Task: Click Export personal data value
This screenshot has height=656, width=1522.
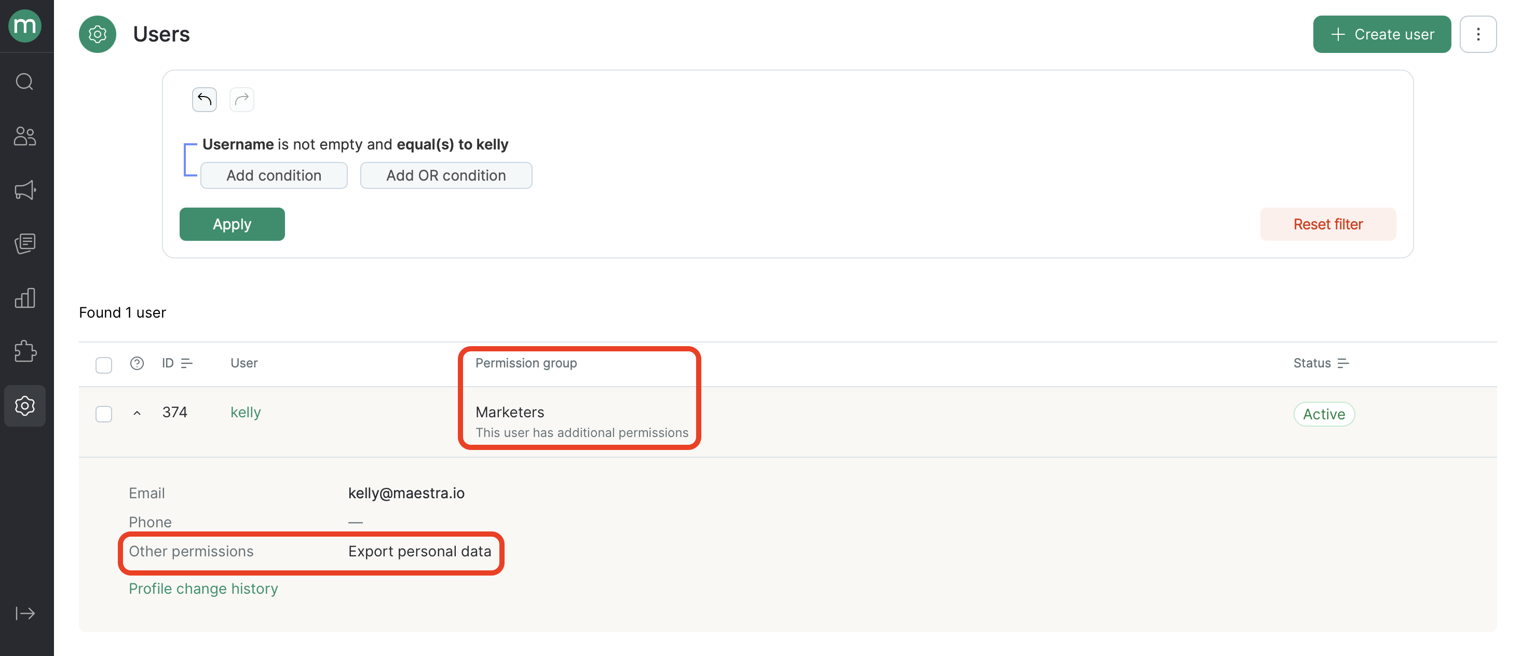Action: 419,552
